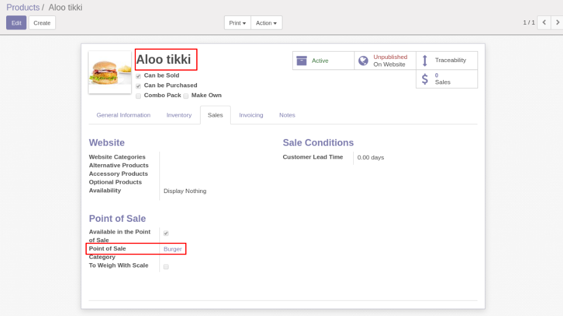Switch to the General Information tab
Screen dimensions: 563x316
click(123, 115)
